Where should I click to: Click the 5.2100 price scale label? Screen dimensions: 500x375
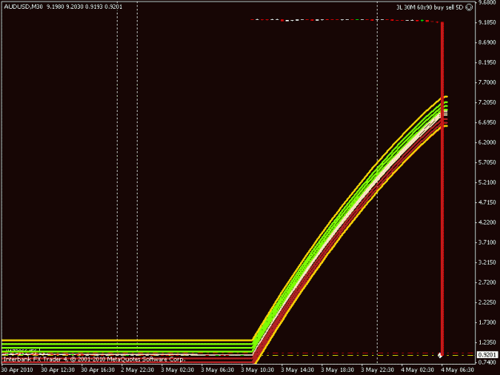pyautogui.click(x=487, y=182)
